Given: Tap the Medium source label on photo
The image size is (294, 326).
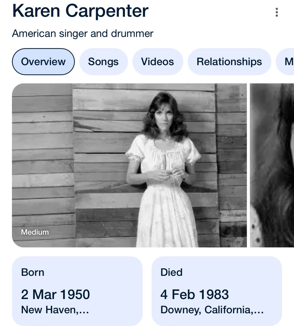Looking at the screenshot, I should [x=35, y=232].
